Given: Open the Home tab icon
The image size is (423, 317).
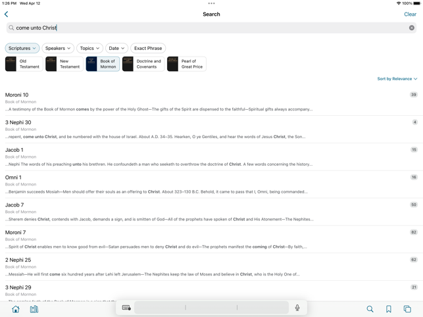Looking at the screenshot, I should click(x=16, y=308).
